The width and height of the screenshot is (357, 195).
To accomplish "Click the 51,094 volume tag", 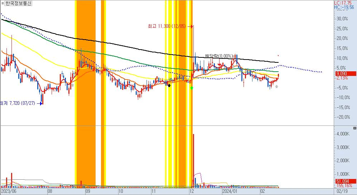I will 346,181.
